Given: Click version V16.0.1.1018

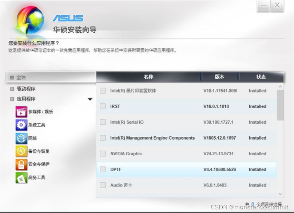Looking at the screenshot, I should coord(216,106).
